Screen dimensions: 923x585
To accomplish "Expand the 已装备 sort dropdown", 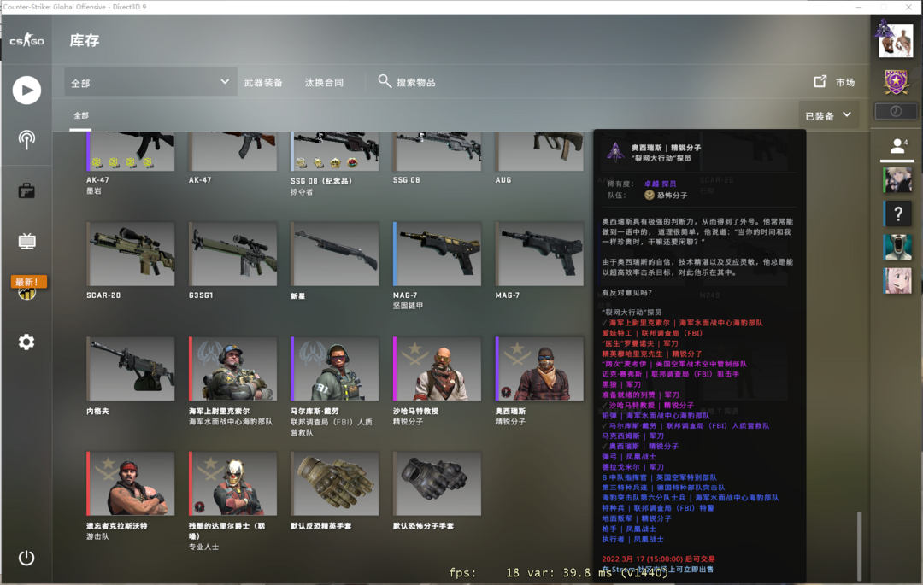I will (828, 115).
